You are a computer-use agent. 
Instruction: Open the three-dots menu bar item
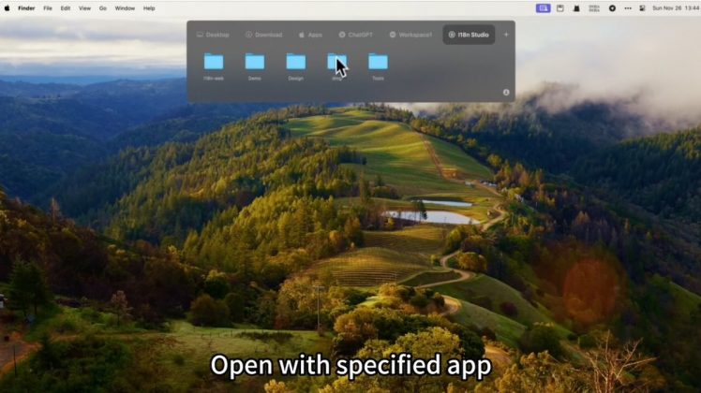627,7
